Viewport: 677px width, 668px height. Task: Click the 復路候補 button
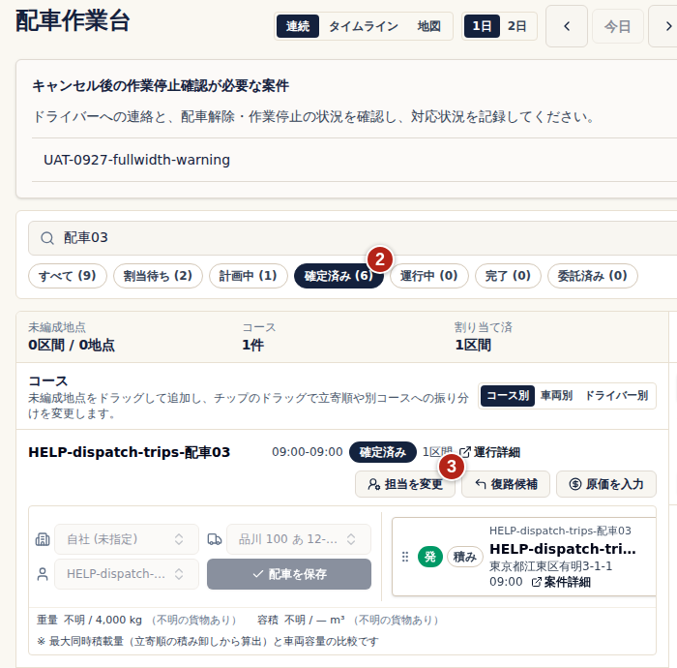point(506,484)
